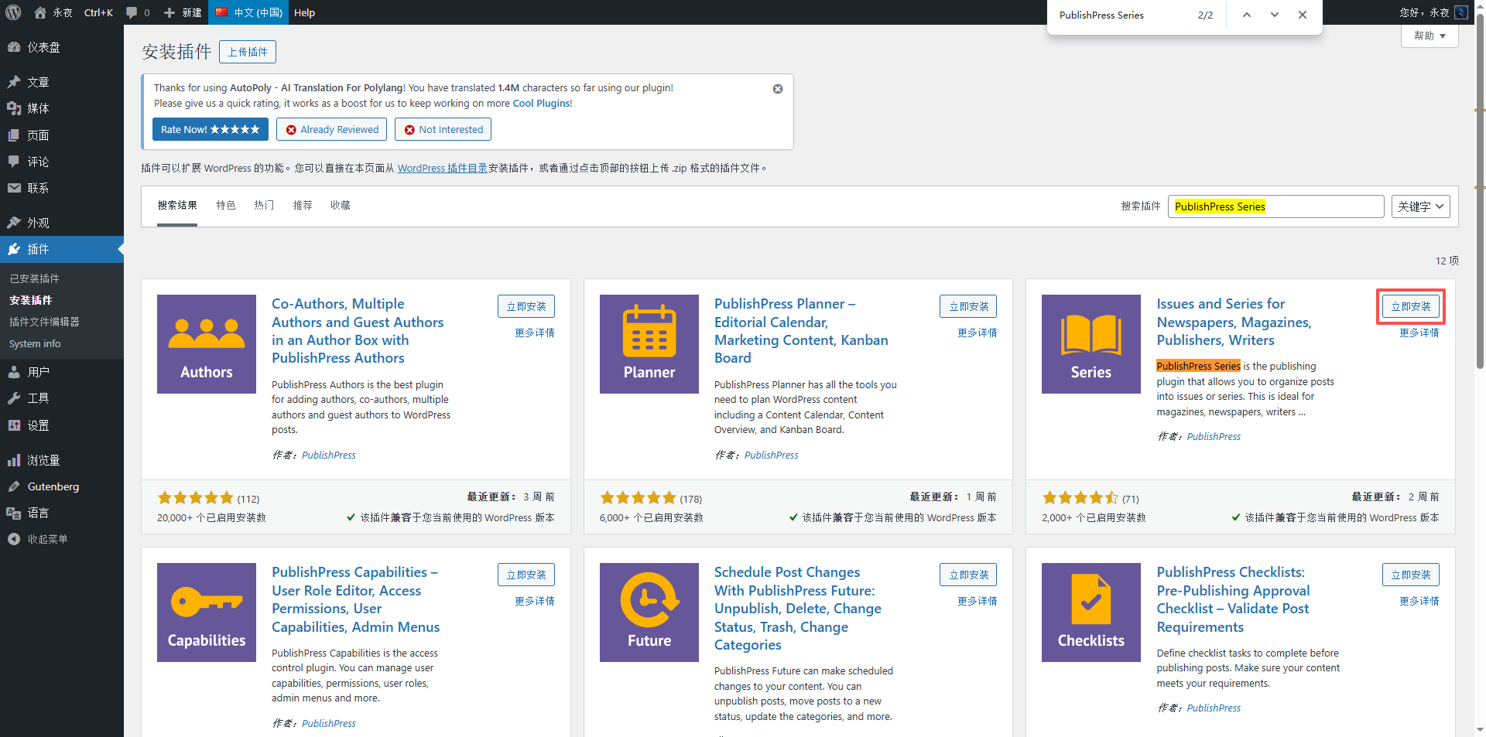Open Posts via the pin icon
Image resolution: width=1486 pixels, height=737 pixels.
point(14,82)
